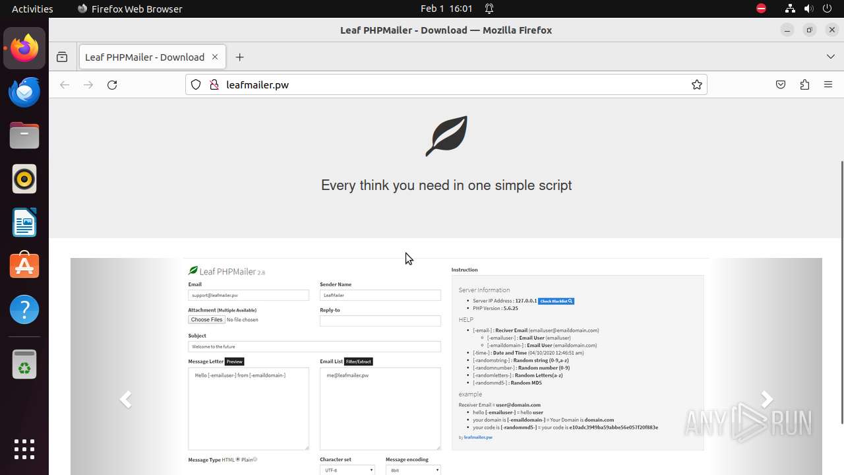844x475 pixels.
Task: Open the volume tray icon
Action: pyautogui.click(x=808, y=9)
